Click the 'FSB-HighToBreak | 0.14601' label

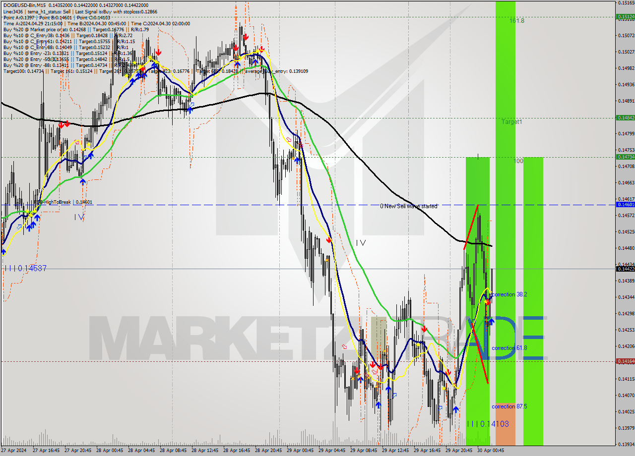click(x=63, y=202)
